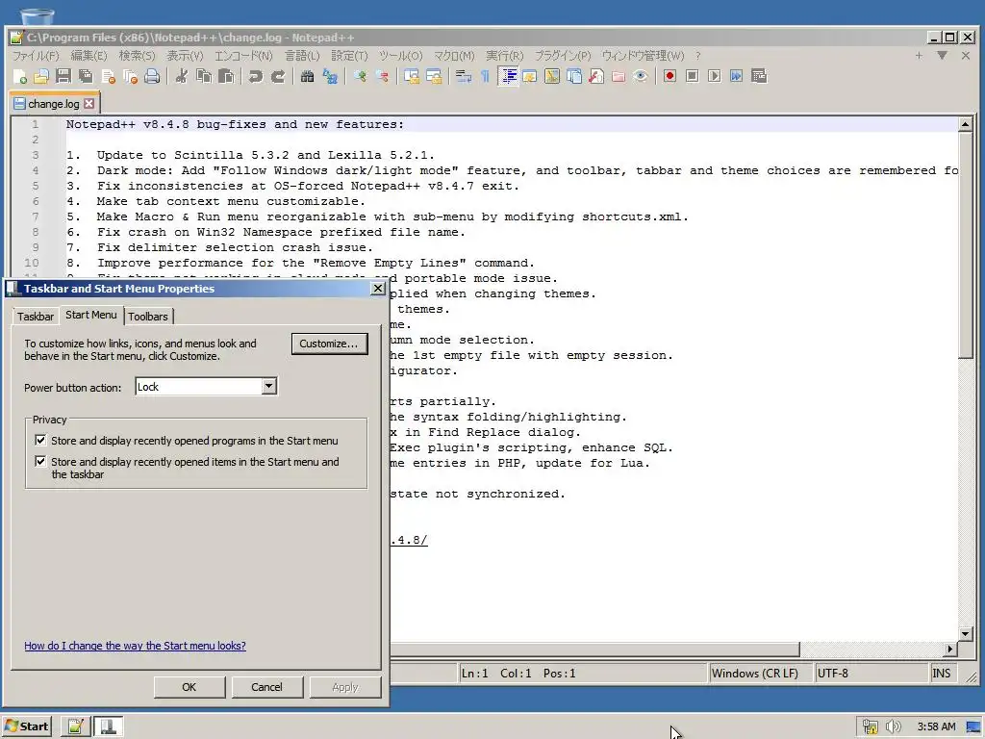Open the 編集(E) menu
985x739 pixels.
coord(88,56)
